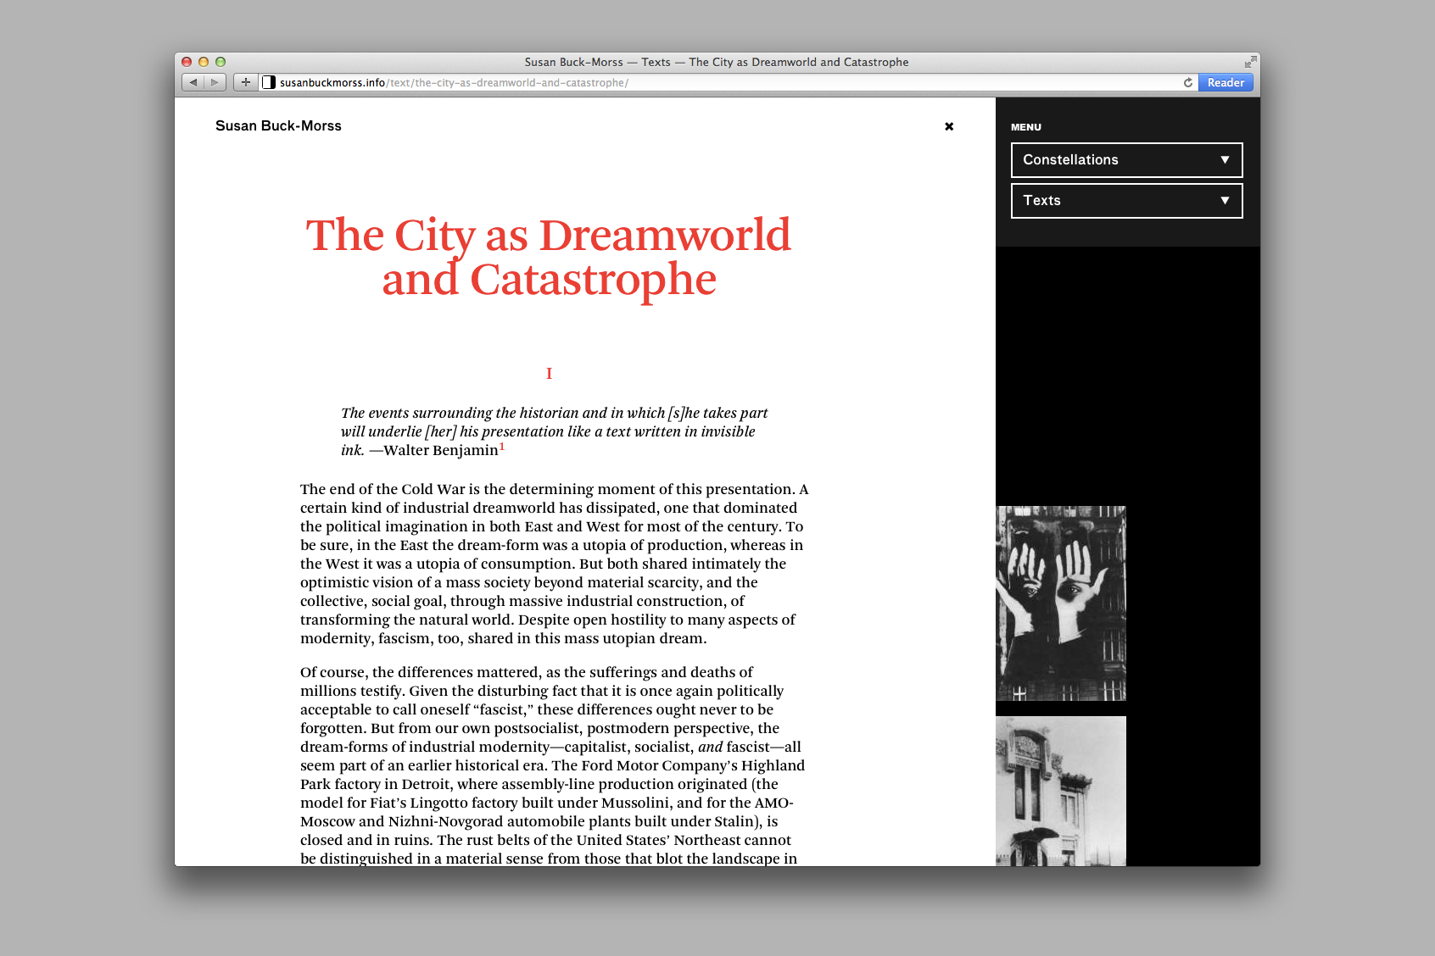The height and width of the screenshot is (956, 1435).
Task: Click the reload page icon
Action: click(x=1188, y=82)
